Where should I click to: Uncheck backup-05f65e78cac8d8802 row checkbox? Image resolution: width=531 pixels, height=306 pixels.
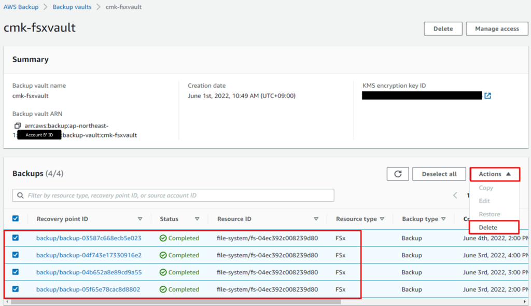16,289
